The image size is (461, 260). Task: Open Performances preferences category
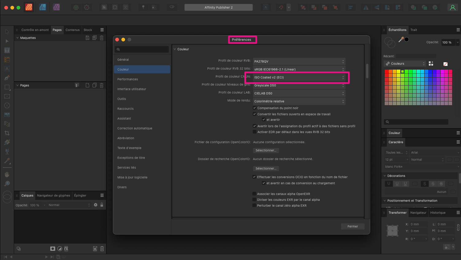tap(142, 79)
